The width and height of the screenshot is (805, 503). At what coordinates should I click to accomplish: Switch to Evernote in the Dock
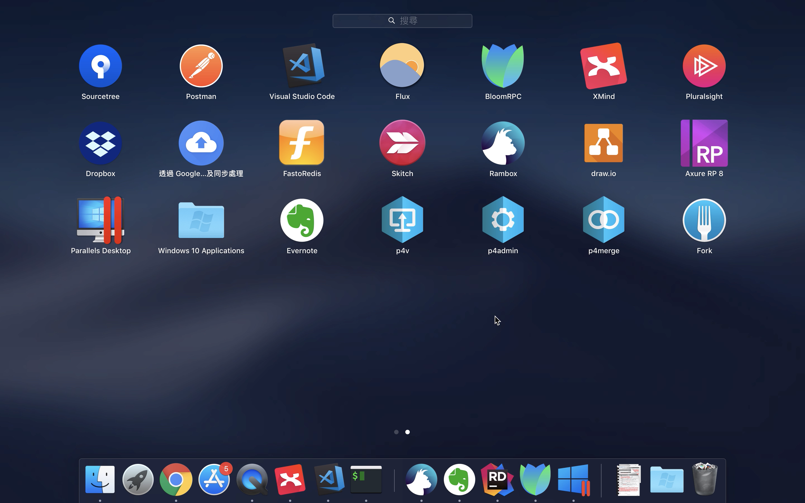click(460, 479)
